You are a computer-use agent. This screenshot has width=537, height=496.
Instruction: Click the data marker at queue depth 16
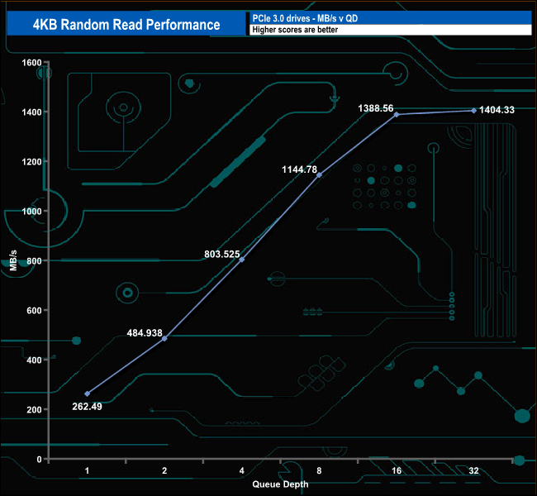397,114
